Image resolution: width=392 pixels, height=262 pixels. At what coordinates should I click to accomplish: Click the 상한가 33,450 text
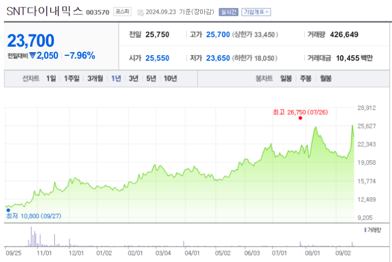(255, 34)
